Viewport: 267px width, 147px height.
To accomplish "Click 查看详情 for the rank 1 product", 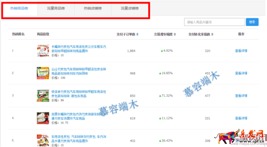I will pos(241,51).
